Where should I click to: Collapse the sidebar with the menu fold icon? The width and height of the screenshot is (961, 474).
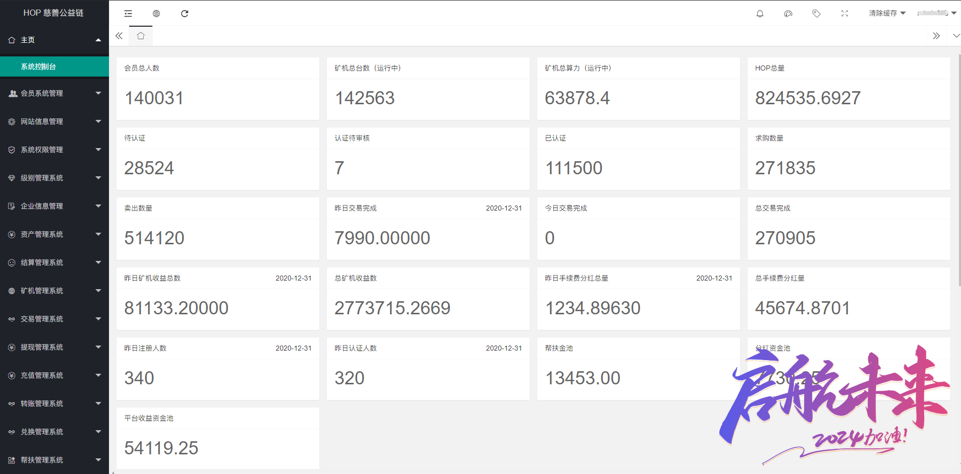pos(128,14)
